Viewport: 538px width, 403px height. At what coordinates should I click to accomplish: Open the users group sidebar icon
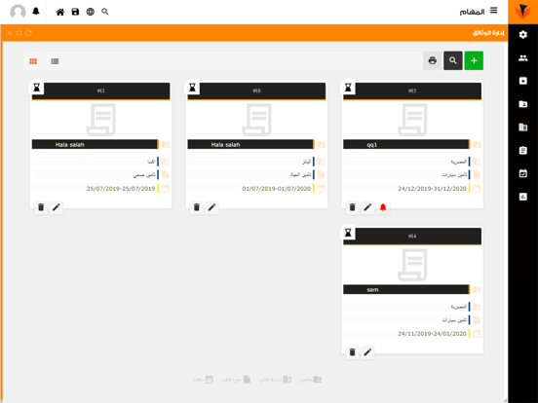[x=523, y=57]
